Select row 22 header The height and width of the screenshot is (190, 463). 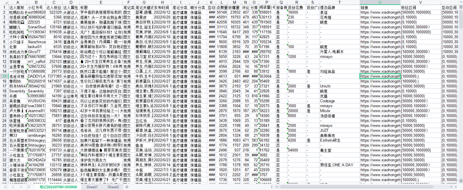pyautogui.click(x=4, y=111)
